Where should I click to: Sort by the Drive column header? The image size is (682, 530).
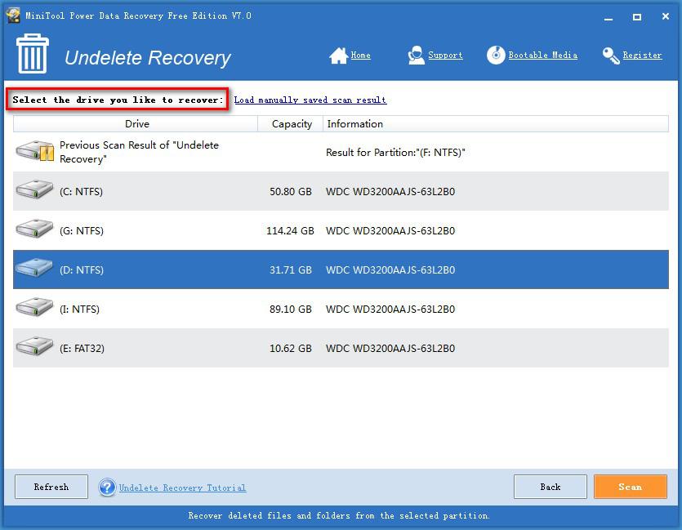click(136, 124)
